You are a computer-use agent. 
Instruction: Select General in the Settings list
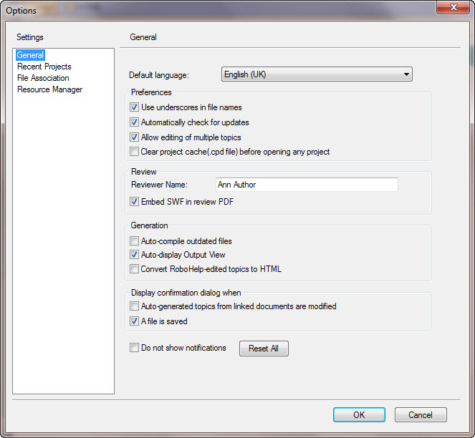[x=30, y=55]
